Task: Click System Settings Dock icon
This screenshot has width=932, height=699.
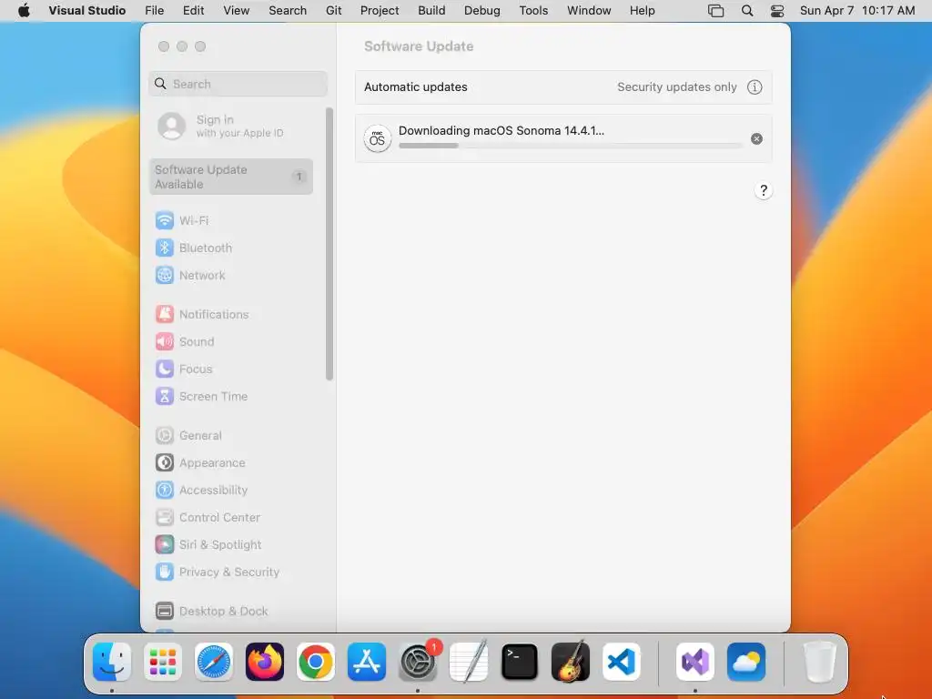Action: (x=418, y=662)
